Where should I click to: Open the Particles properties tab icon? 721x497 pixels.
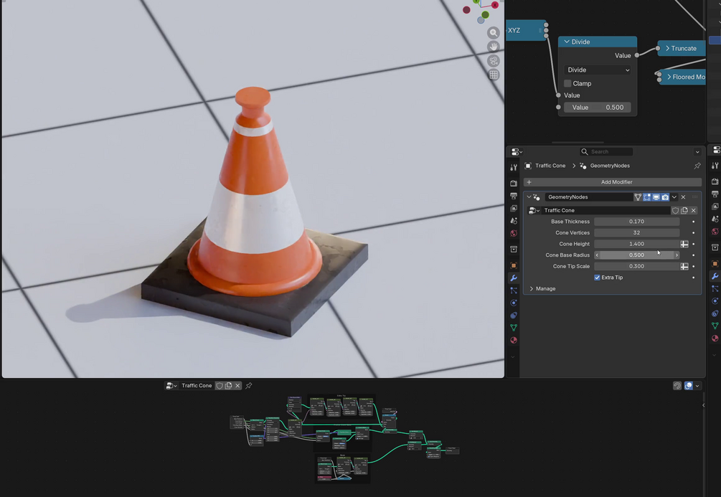pos(514,290)
